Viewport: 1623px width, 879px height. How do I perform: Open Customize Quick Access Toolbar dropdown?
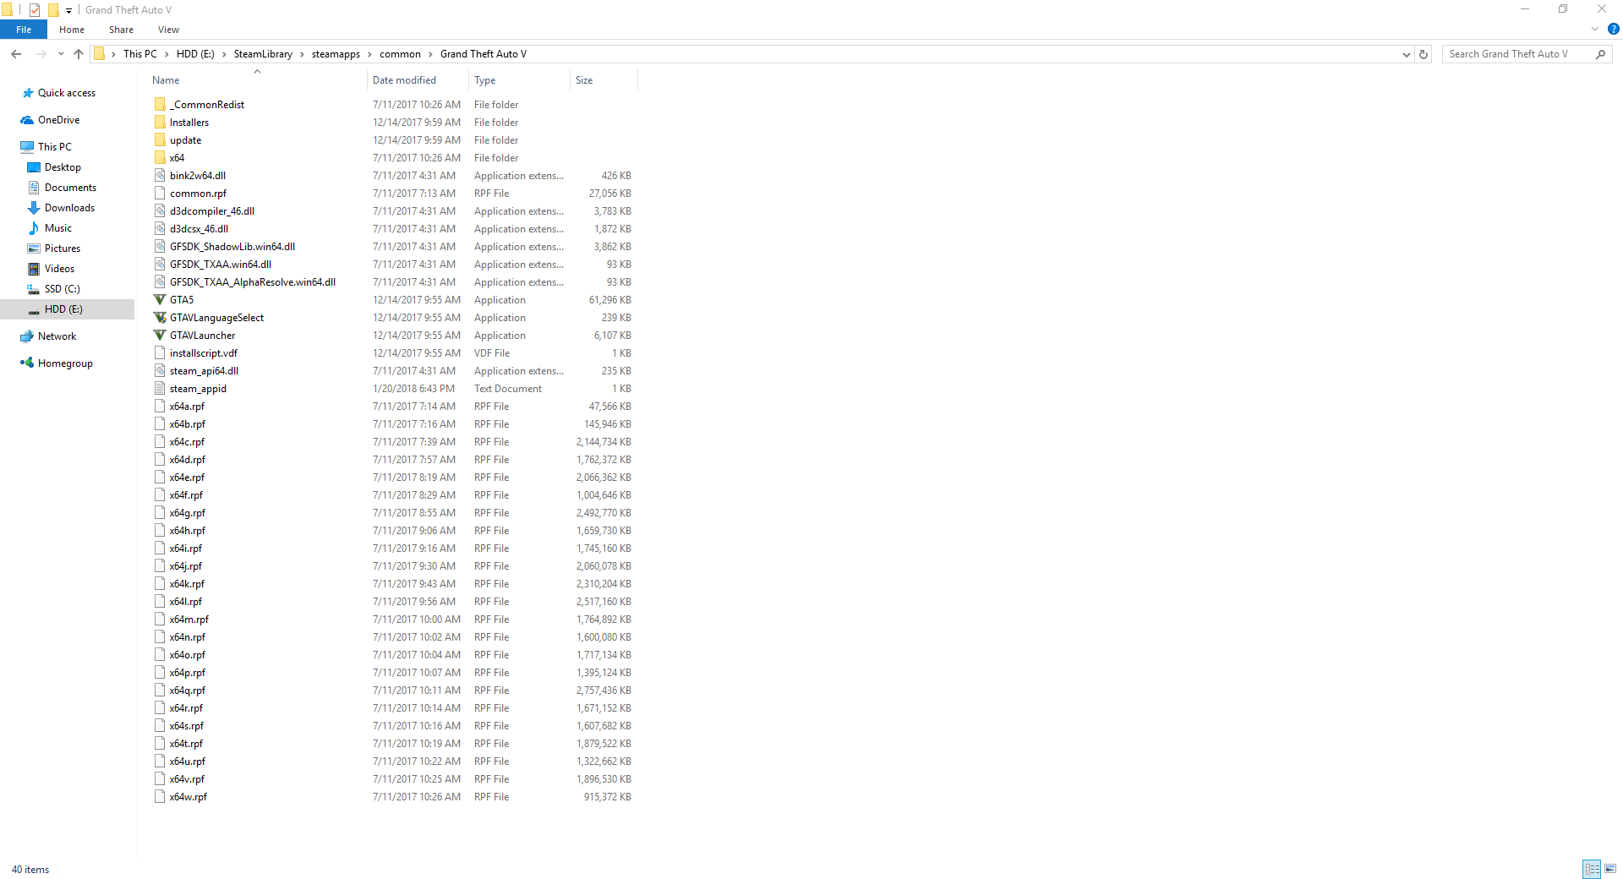click(69, 10)
